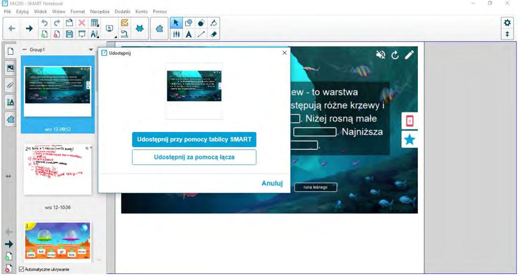Move sidebar to other side
Viewport: 520px width, 276px height.
pos(8,176)
